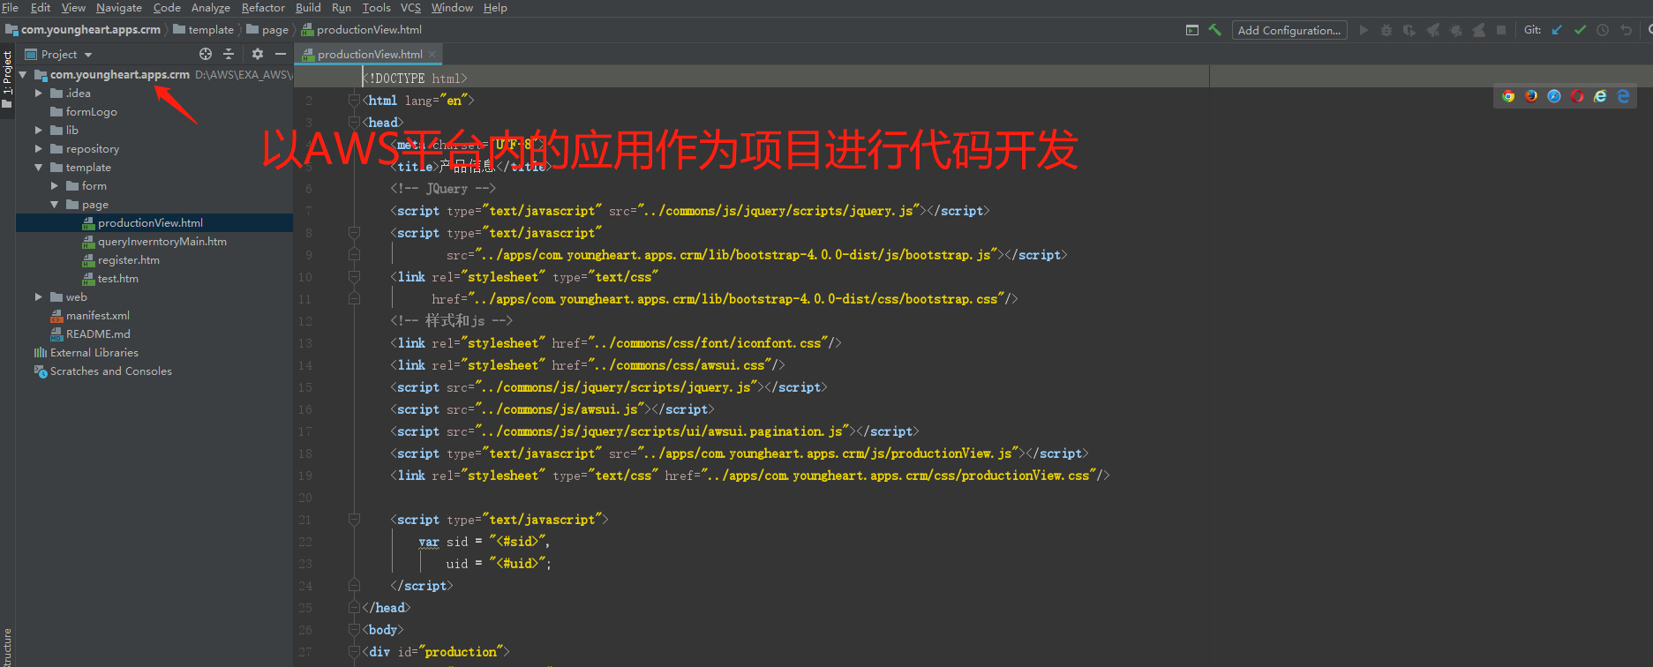Click the Stop square icon

pyautogui.click(x=1501, y=30)
